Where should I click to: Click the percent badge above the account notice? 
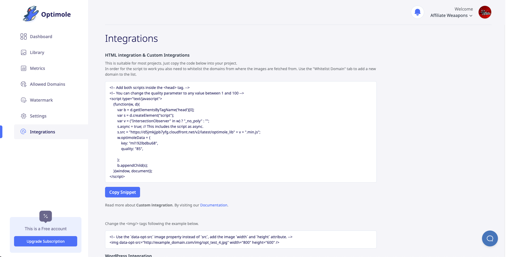45,216
